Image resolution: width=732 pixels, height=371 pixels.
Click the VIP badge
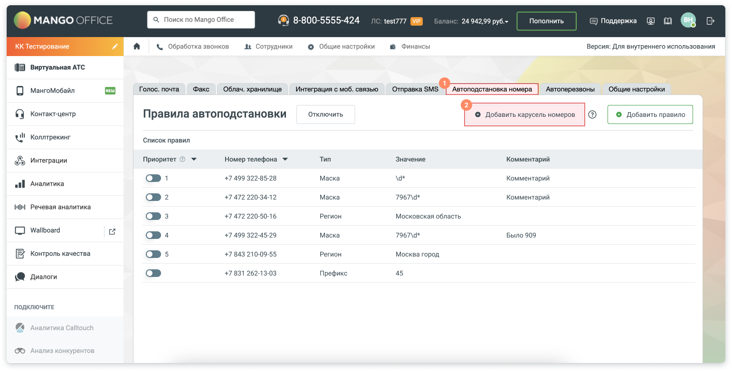coord(417,21)
